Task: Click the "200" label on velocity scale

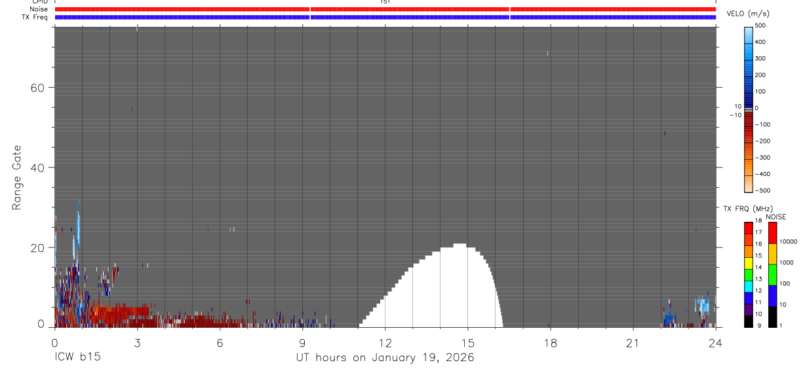Action: [760, 75]
